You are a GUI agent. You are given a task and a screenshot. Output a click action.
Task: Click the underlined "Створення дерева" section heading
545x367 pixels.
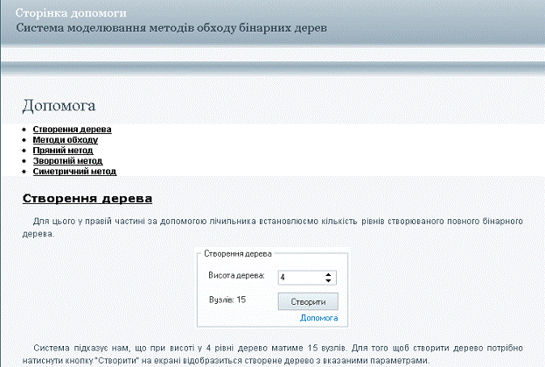click(x=87, y=199)
